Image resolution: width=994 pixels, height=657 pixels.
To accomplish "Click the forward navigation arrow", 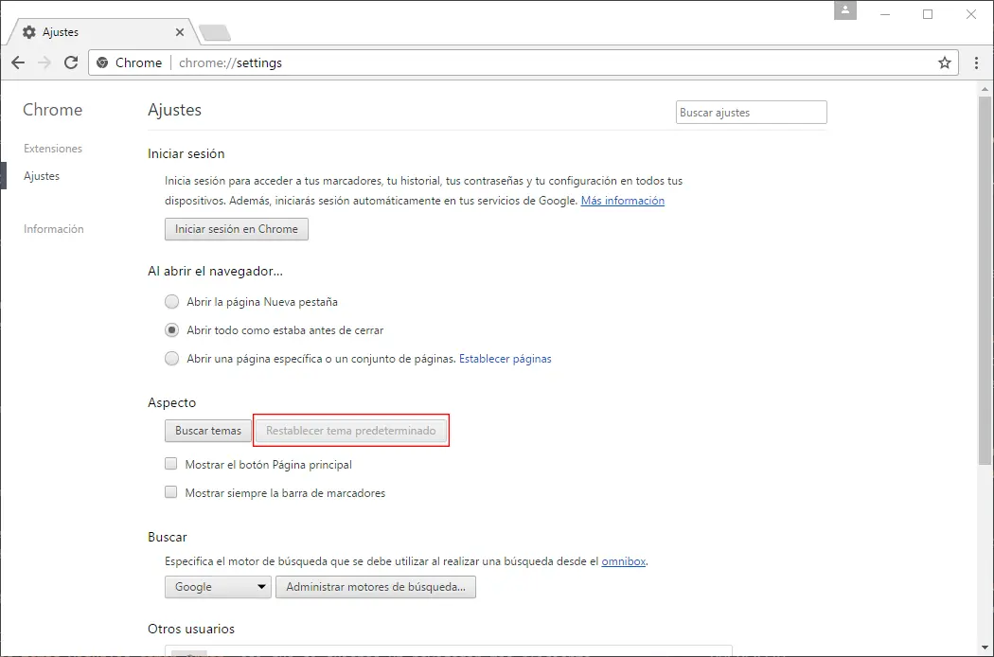I will pyautogui.click(x=44, y=62).
